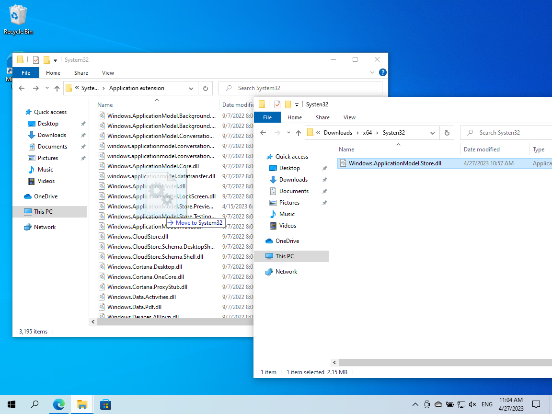Click the address bar overflow chevron in Systen32 window
This screenshot has height=414, width=552.
click(318, 133)
